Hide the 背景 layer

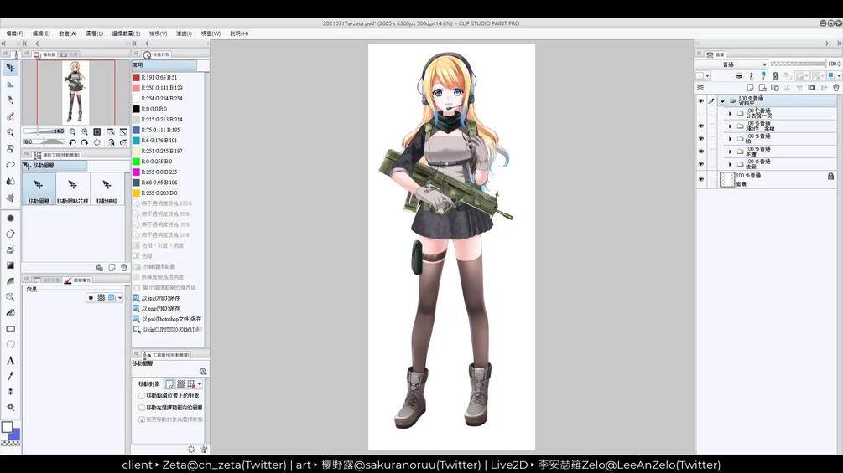pyautogui.click(x=700, y=180)
